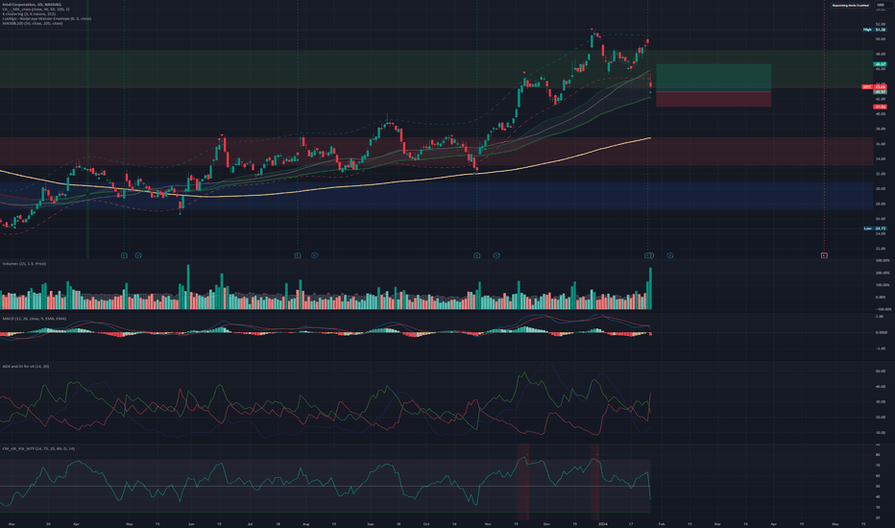The image size is (895, 528).
Task: Click the Nov label on time axis
Action: 488,523
